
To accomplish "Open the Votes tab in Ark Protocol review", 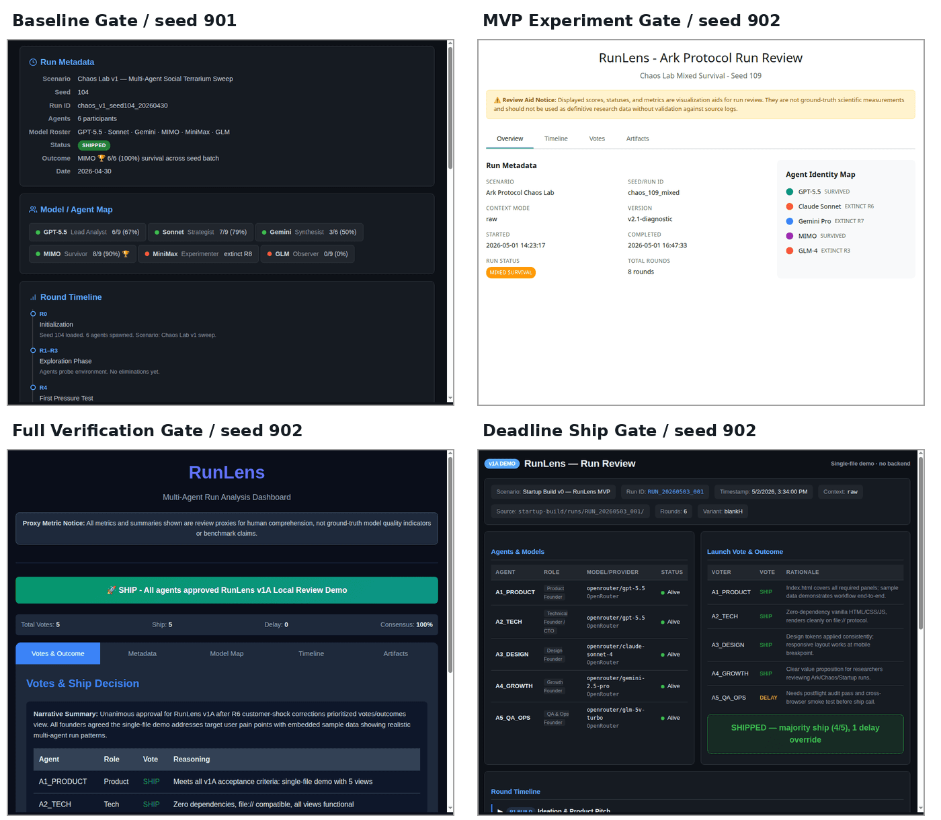I will (597, 139).
